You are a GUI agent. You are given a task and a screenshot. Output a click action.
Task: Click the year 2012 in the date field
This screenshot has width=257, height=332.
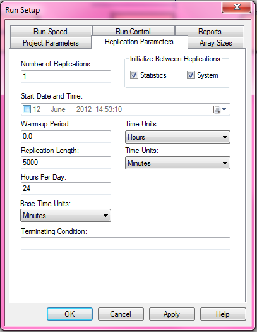pyautogui.click(x=84, y=109)
